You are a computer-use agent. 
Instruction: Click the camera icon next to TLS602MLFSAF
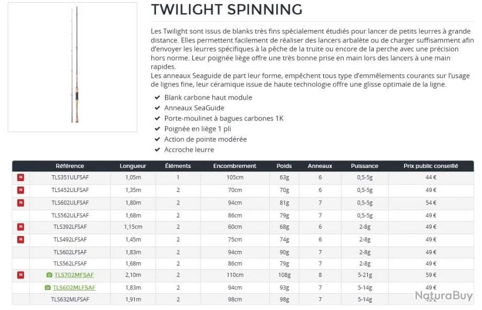click(48, 287)
